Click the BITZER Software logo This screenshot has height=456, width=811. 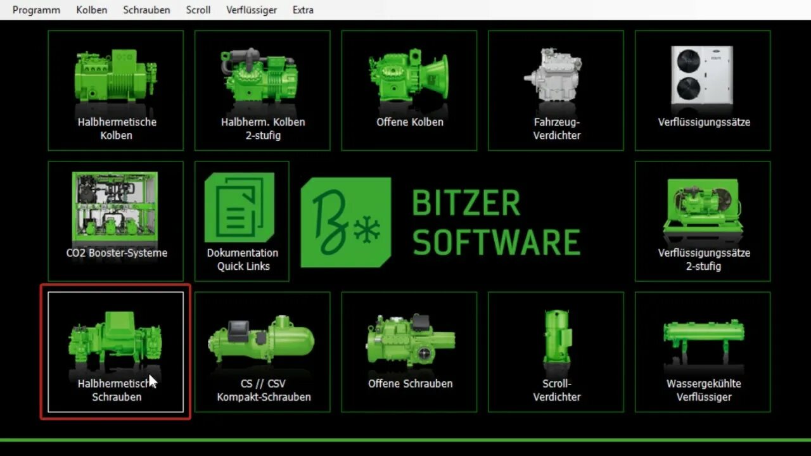(x=440, y=222)
